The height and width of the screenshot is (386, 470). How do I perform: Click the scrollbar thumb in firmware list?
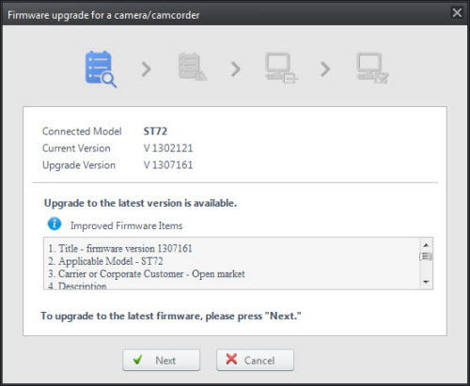(x=426, y=256)
